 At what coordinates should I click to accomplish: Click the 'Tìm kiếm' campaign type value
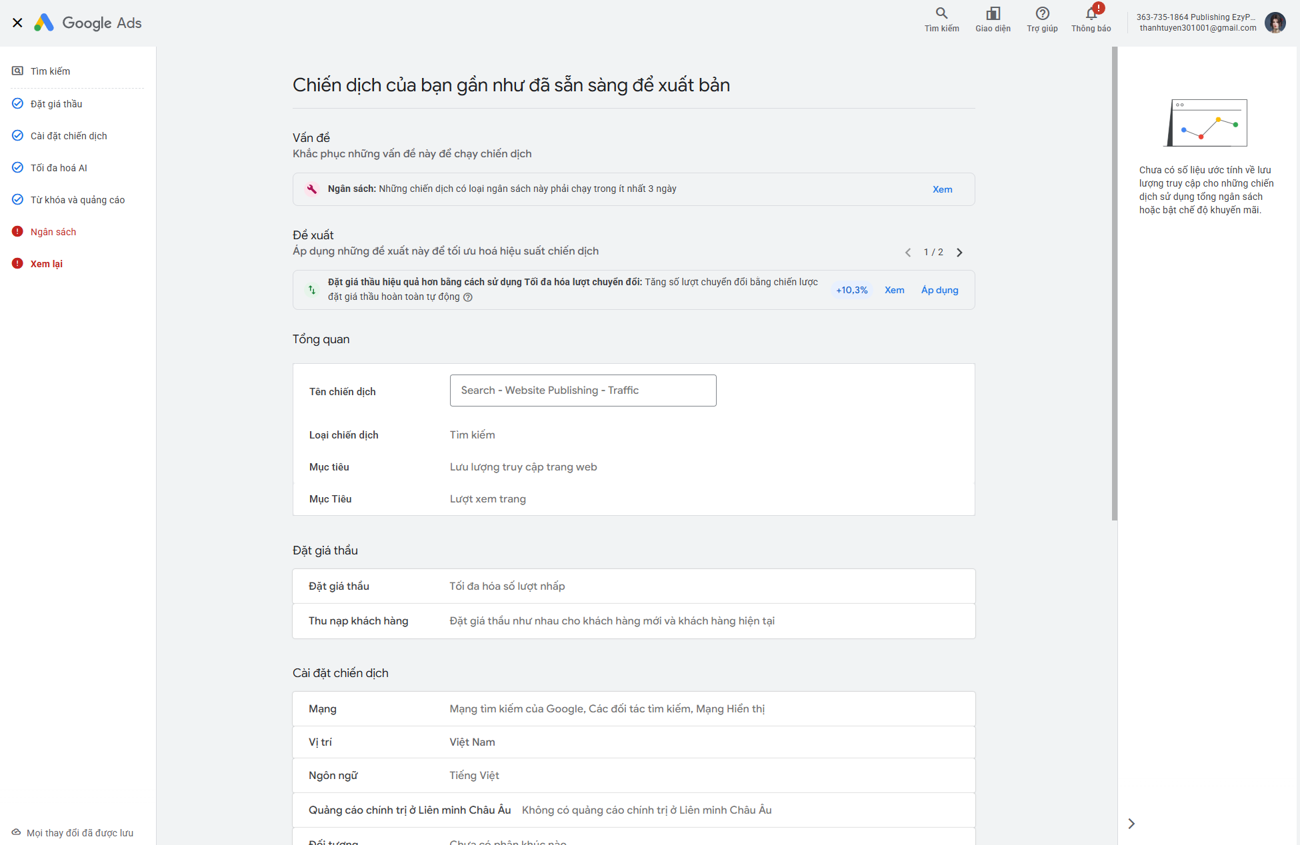click(x=472, y=435)
